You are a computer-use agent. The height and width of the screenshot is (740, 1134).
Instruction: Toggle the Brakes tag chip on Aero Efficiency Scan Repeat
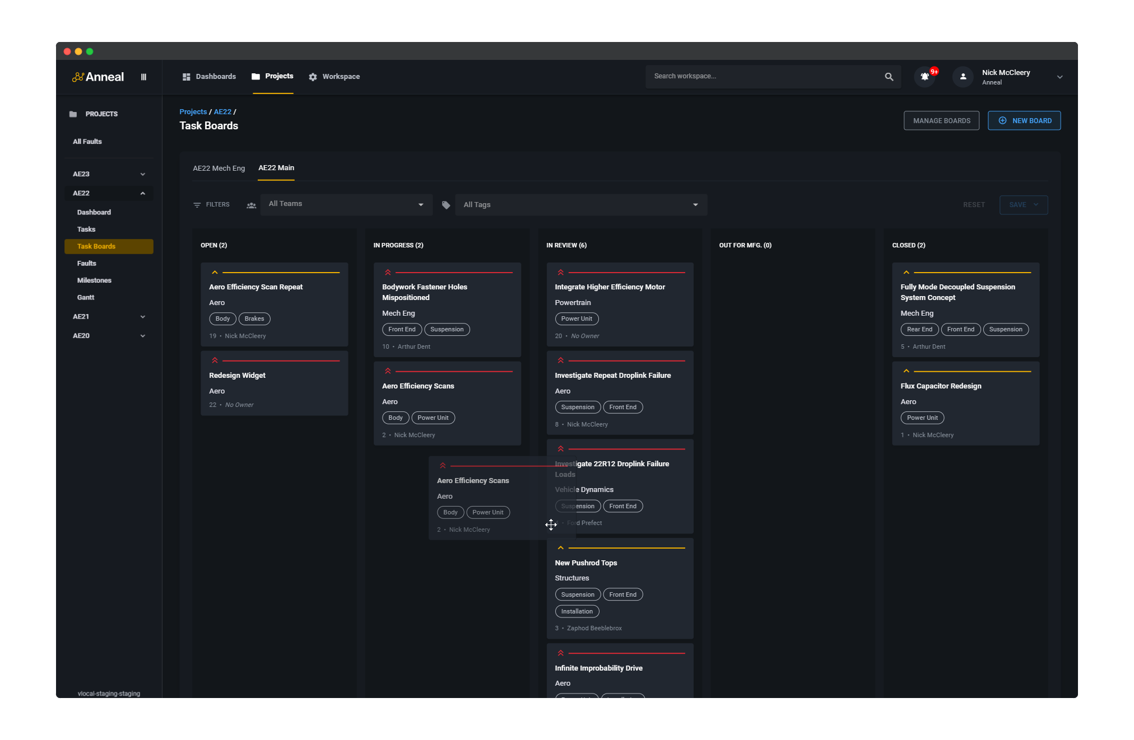point(254,319)
